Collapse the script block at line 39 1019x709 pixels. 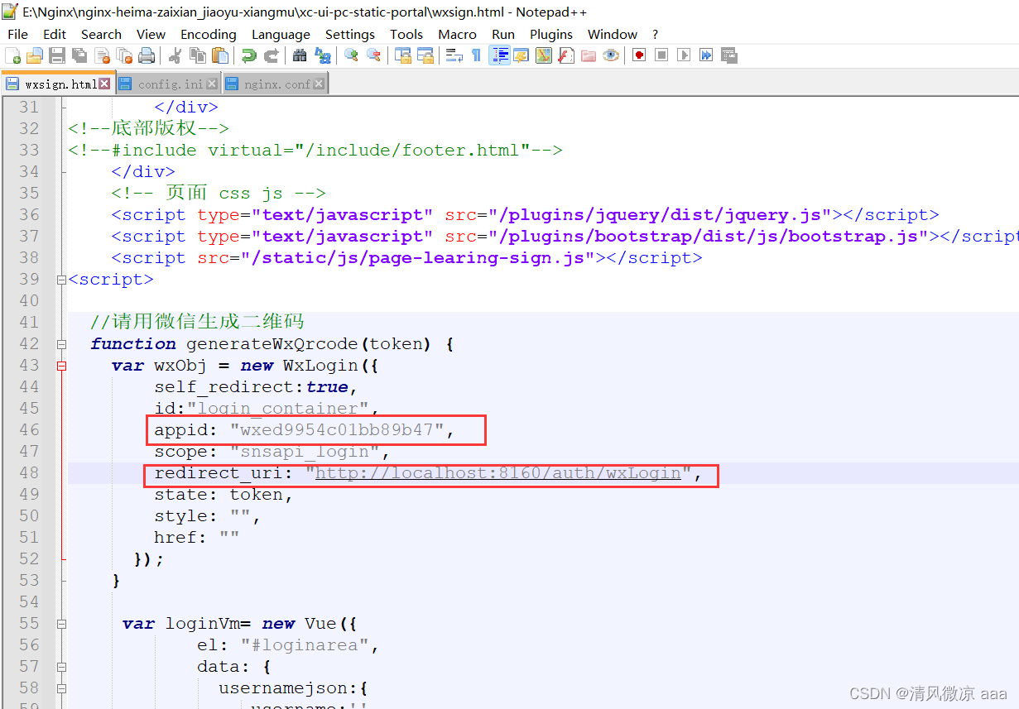point(61,280)
